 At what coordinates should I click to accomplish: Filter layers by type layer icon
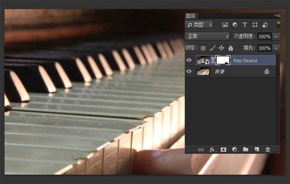coord(245,24)
